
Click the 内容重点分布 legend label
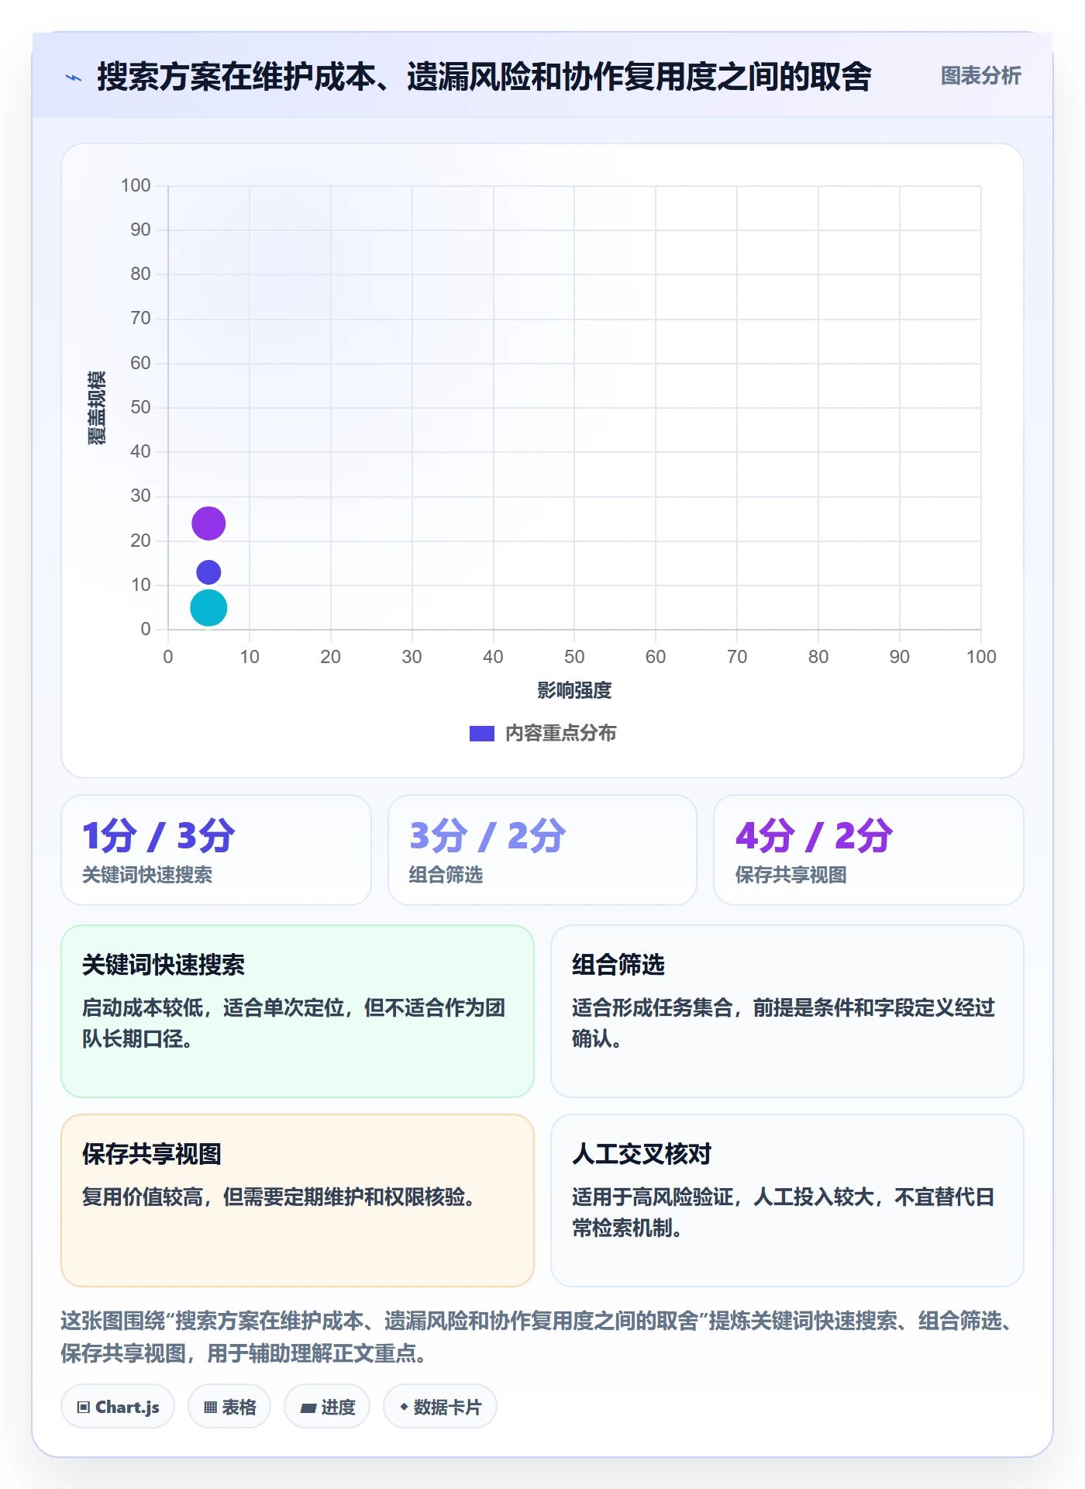pos(560,734)
